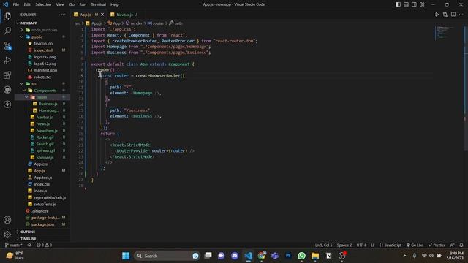Open the Go menu
The width and height of the screenshot is (468, 263).
tap(72, 4)
